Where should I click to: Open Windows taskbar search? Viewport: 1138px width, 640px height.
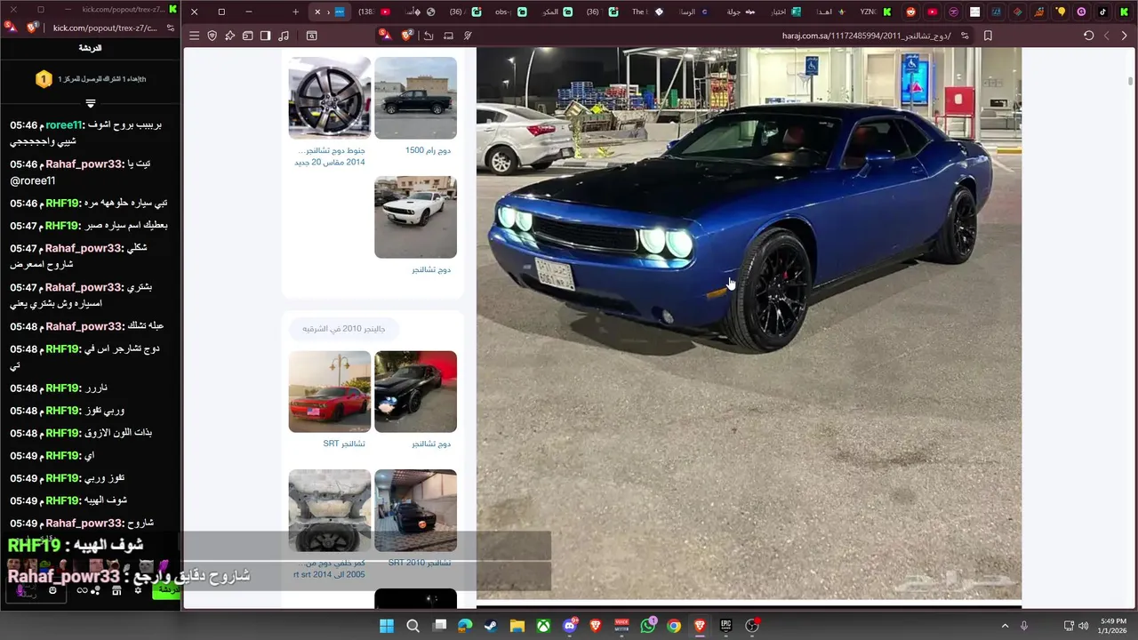coord(413,626)
